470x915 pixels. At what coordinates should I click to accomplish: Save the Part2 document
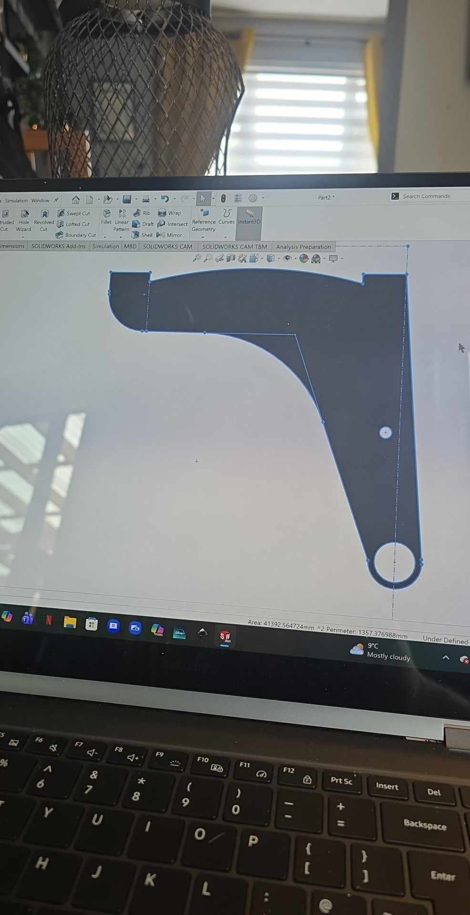[x=127, y=199]
